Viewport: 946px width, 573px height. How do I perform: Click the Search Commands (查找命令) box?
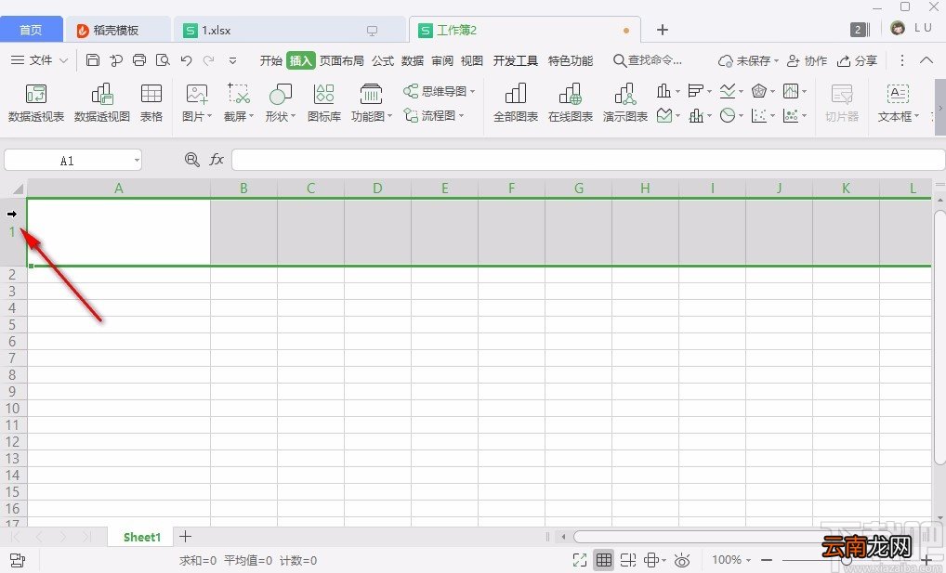click(x=648, y=60)
